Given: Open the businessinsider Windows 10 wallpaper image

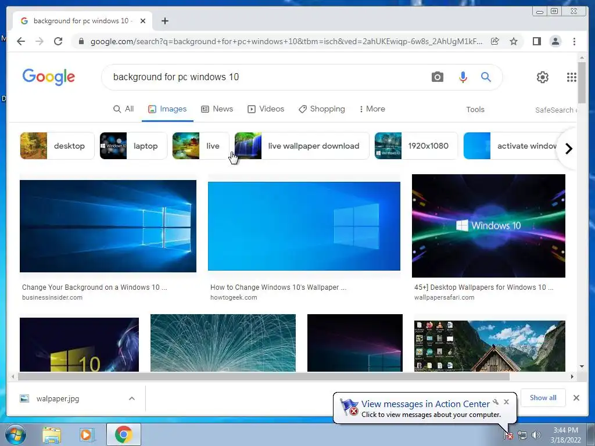Looking at the screenshot, I should pos(108,226).
